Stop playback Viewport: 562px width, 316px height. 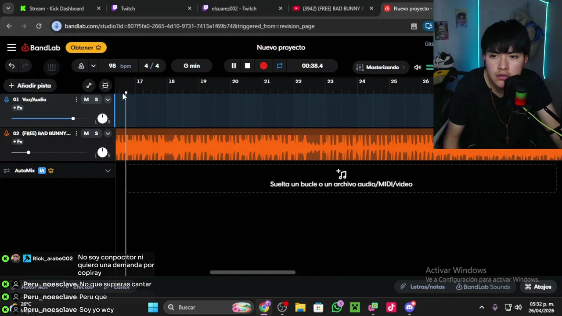click(248, 66)
